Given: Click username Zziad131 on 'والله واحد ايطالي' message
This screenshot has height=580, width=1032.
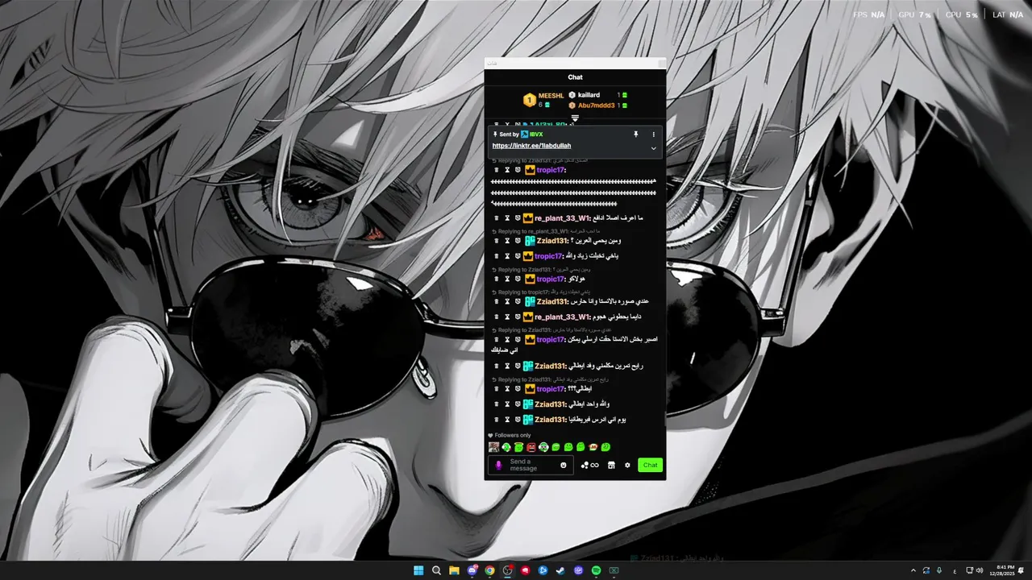Looking at the screenshot, I should (551, 404).
